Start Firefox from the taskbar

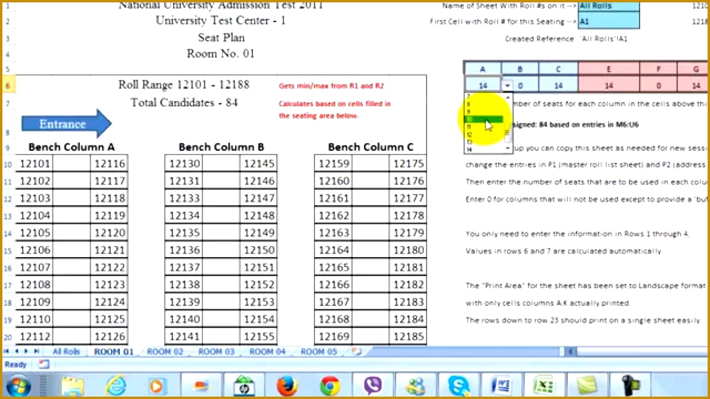[x=287, y=385]
